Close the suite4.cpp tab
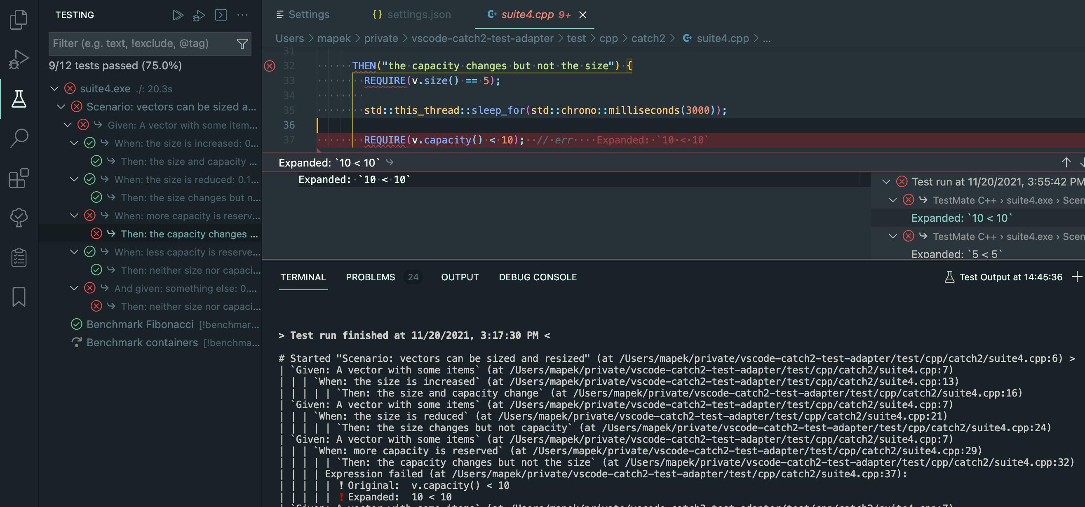The height and width of the screenshot is (507, 1085). 582,15
